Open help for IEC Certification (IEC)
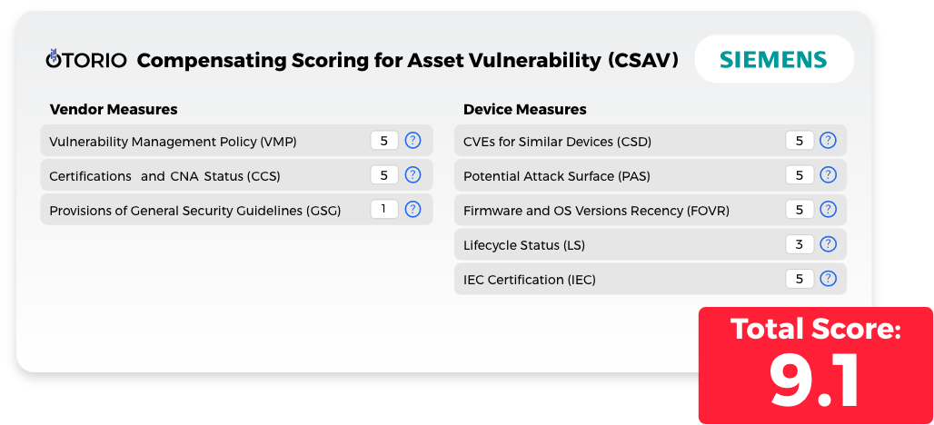 pos(828,279)
